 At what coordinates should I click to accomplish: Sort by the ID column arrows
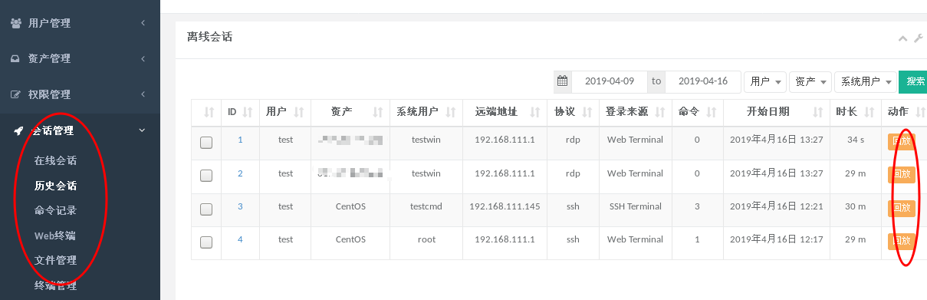[247, 112]
